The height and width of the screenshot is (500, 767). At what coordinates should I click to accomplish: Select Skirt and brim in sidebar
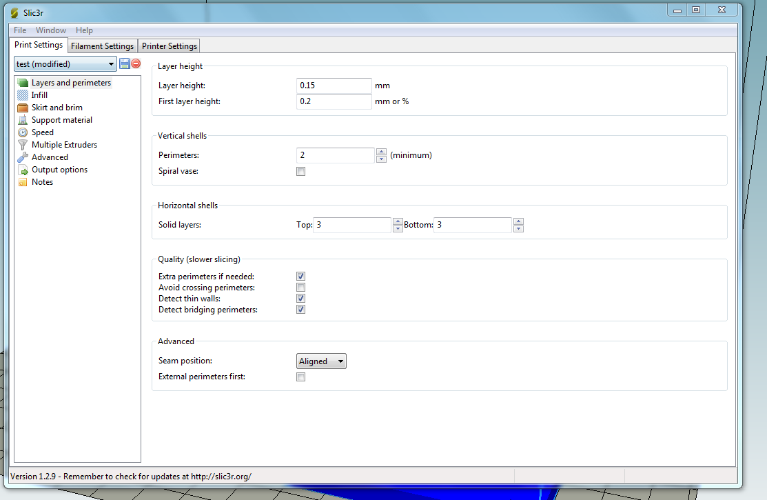[57, 108]
